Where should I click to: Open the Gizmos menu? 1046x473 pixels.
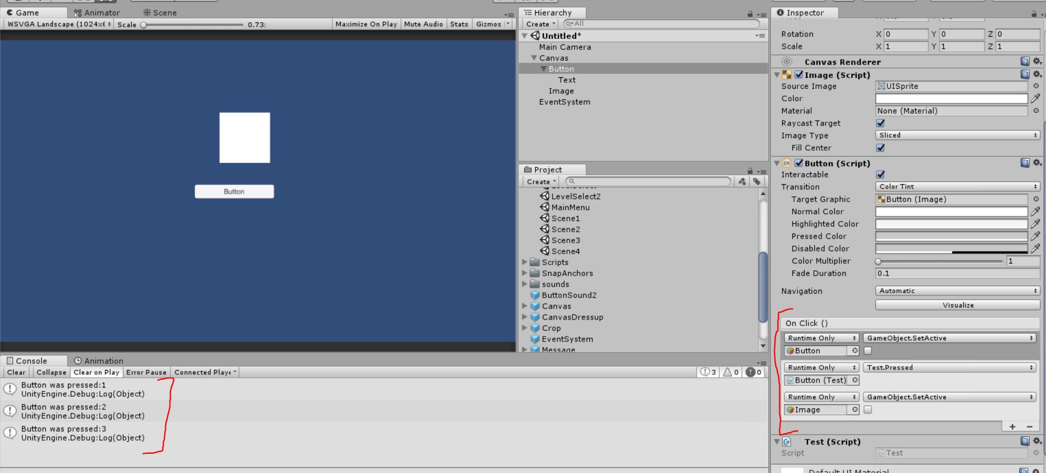click(x=492, y=24)
